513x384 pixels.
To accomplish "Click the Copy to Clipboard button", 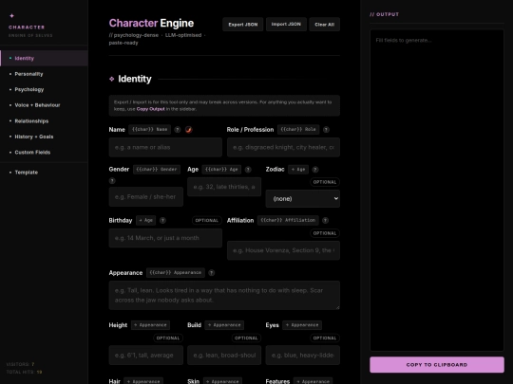I will pyautogui.click(x=437, y=365).
